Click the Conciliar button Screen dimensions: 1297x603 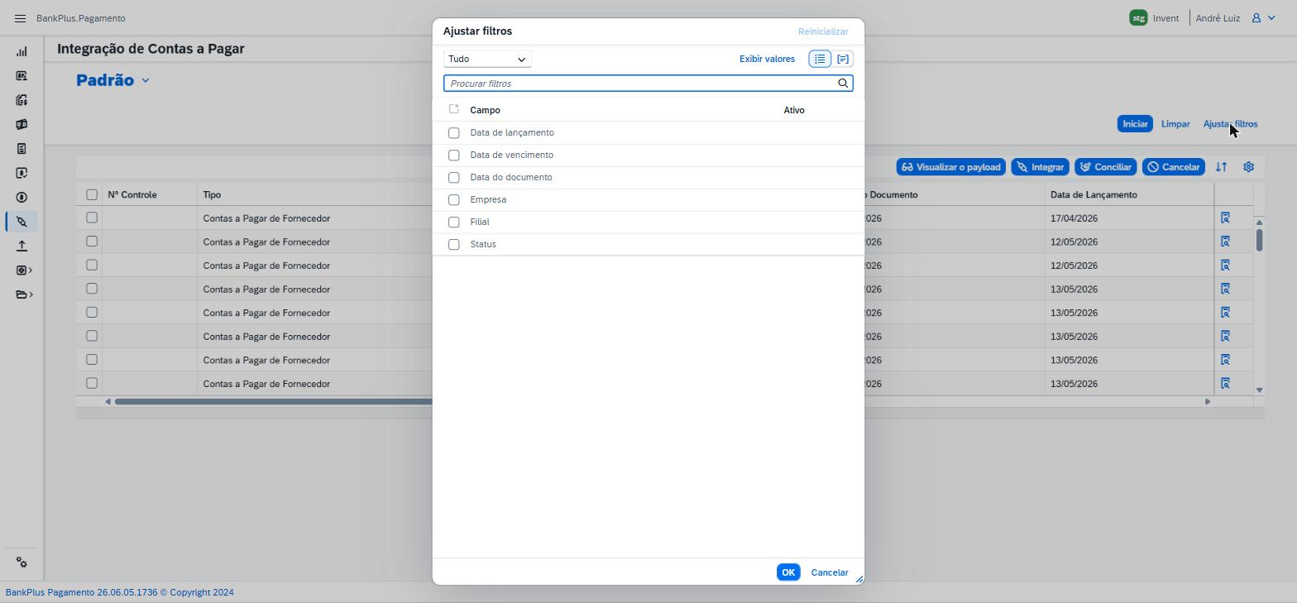click(1106, 167)
